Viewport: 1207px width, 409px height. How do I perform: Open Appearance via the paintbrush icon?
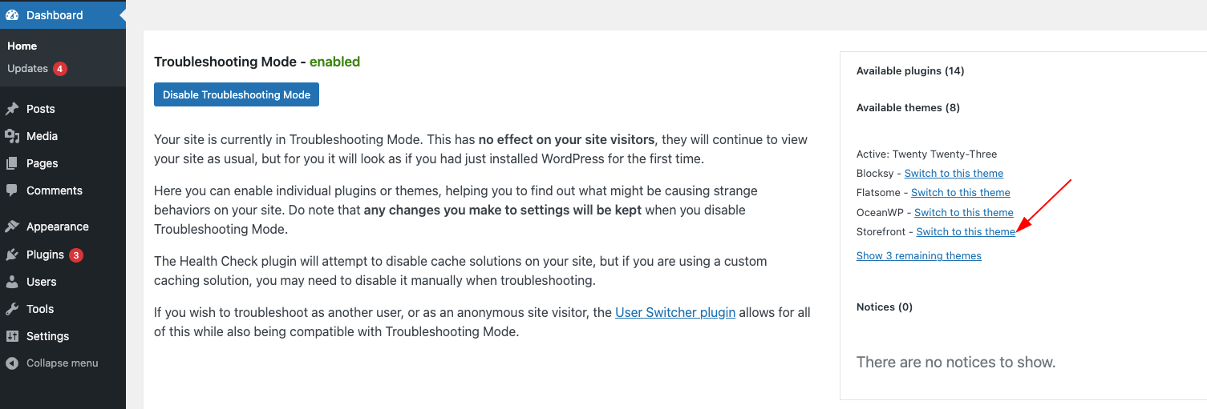pyautogui.click(x=12, y=227)
